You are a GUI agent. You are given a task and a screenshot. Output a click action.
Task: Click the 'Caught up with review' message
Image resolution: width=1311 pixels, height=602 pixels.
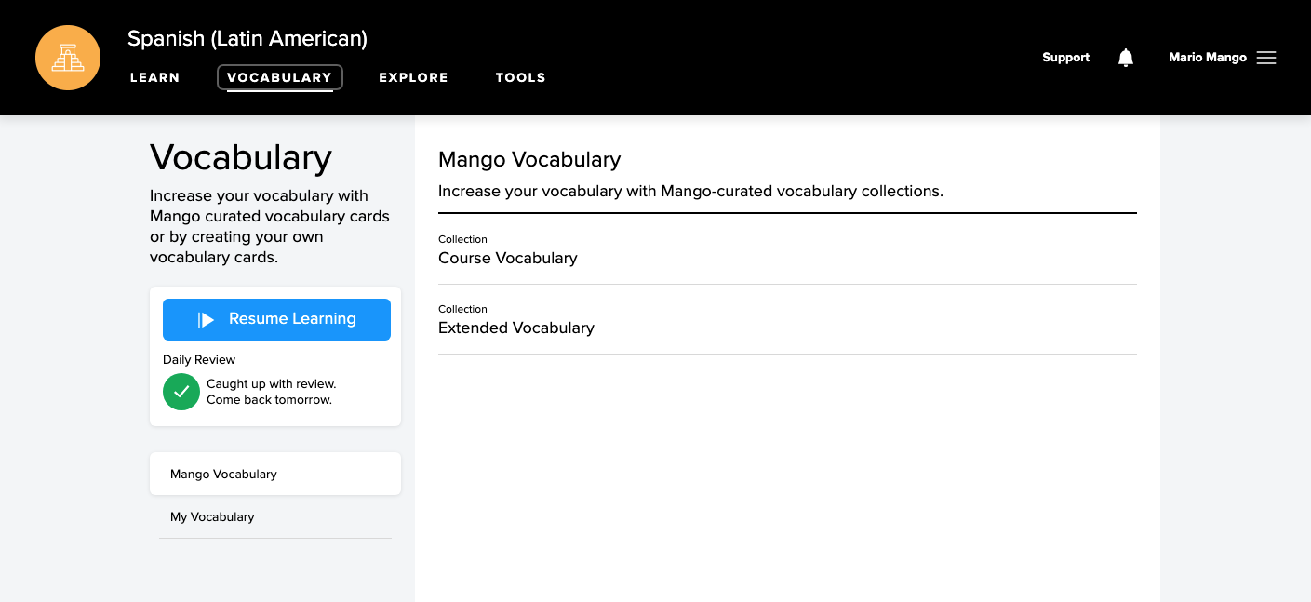click(271, 392)
